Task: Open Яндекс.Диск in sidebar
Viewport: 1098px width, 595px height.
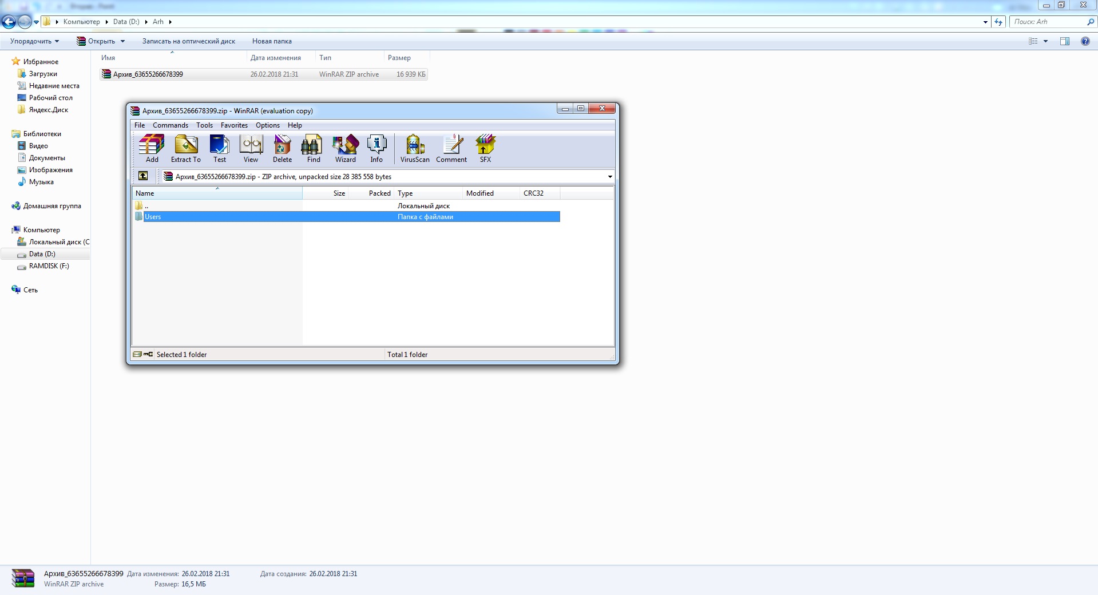Action: (48, 110)
